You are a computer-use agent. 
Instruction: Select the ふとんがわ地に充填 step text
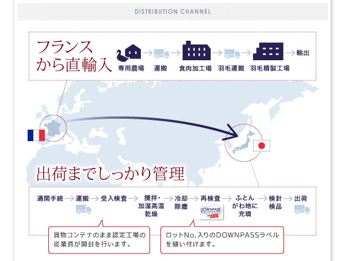pyautogui.click(x=245, y=206)
